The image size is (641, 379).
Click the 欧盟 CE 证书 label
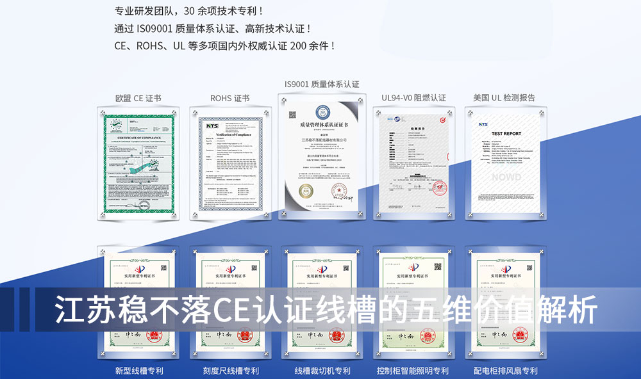tap(138, 98)
